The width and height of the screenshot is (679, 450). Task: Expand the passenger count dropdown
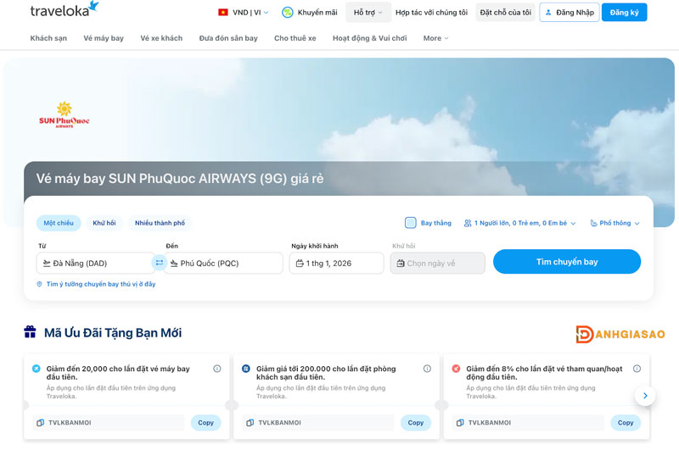coord(519,223)
